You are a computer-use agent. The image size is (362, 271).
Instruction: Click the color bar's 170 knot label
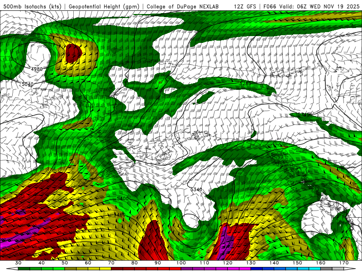pyautogui.click(x=344, y=263)
